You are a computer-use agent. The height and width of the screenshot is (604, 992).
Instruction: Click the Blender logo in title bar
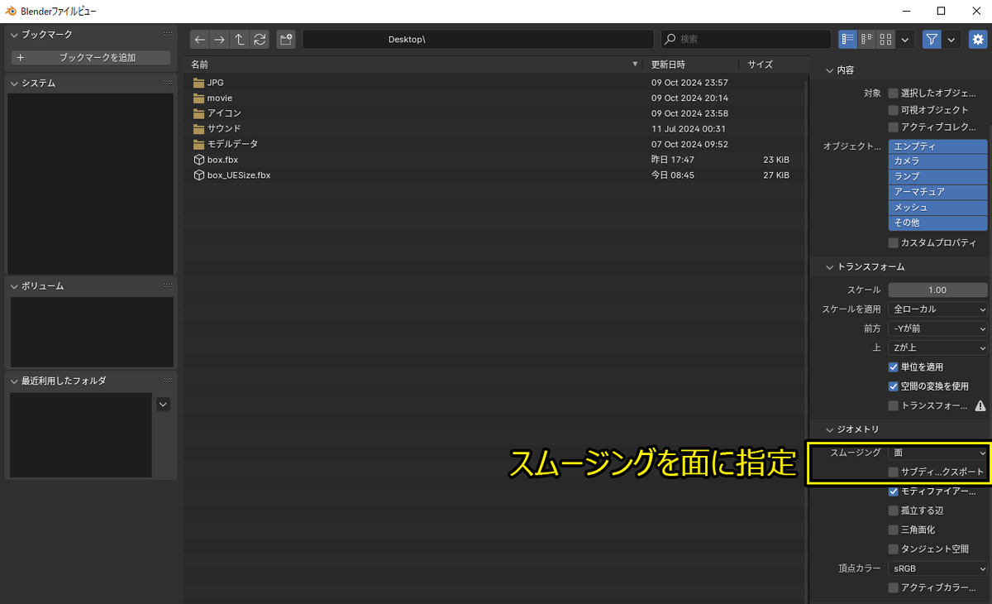[x=11, y=11]
